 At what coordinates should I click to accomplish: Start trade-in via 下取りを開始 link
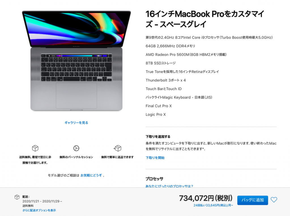point(155,158)
